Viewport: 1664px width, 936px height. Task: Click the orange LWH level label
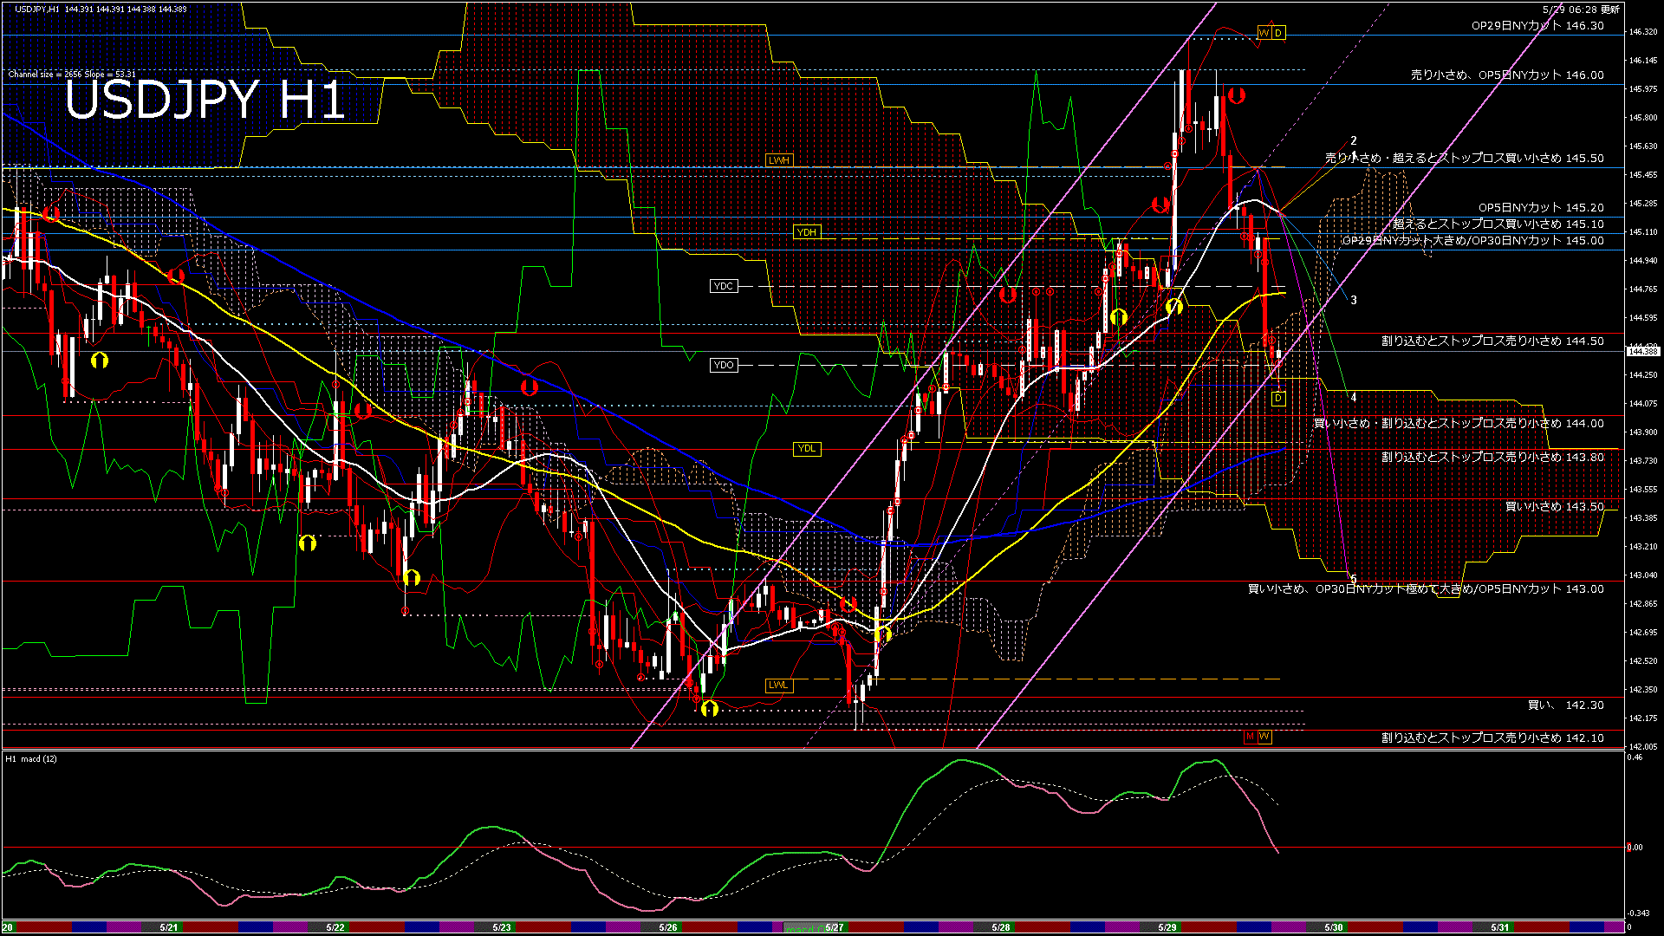click(778, 160)
